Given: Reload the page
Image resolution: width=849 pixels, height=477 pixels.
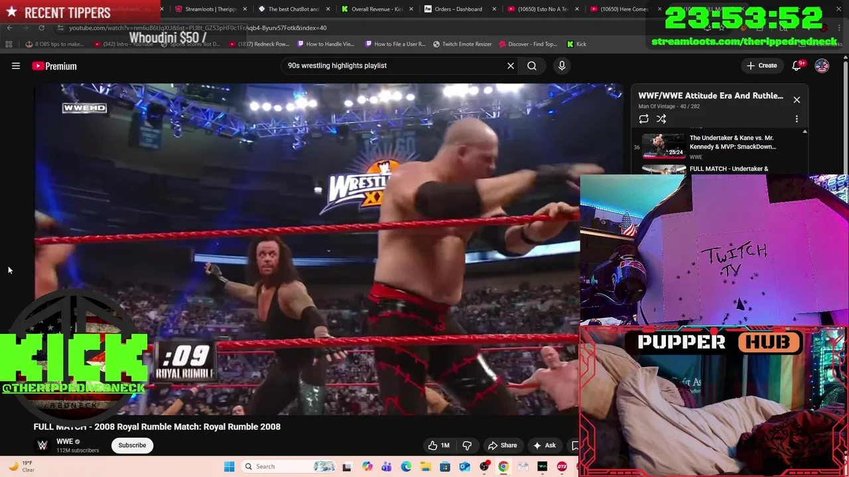Looking at the screenshot, I should tap(41, 28).
